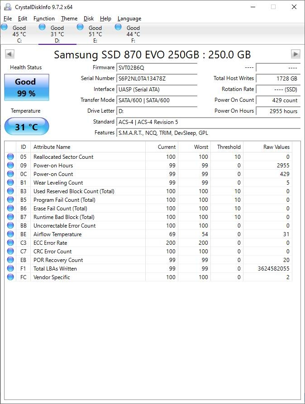The height and width of the screenshot is (404, 305).
Task: Select the Airflow Temperature worst value 54
Action: (205, 234)
